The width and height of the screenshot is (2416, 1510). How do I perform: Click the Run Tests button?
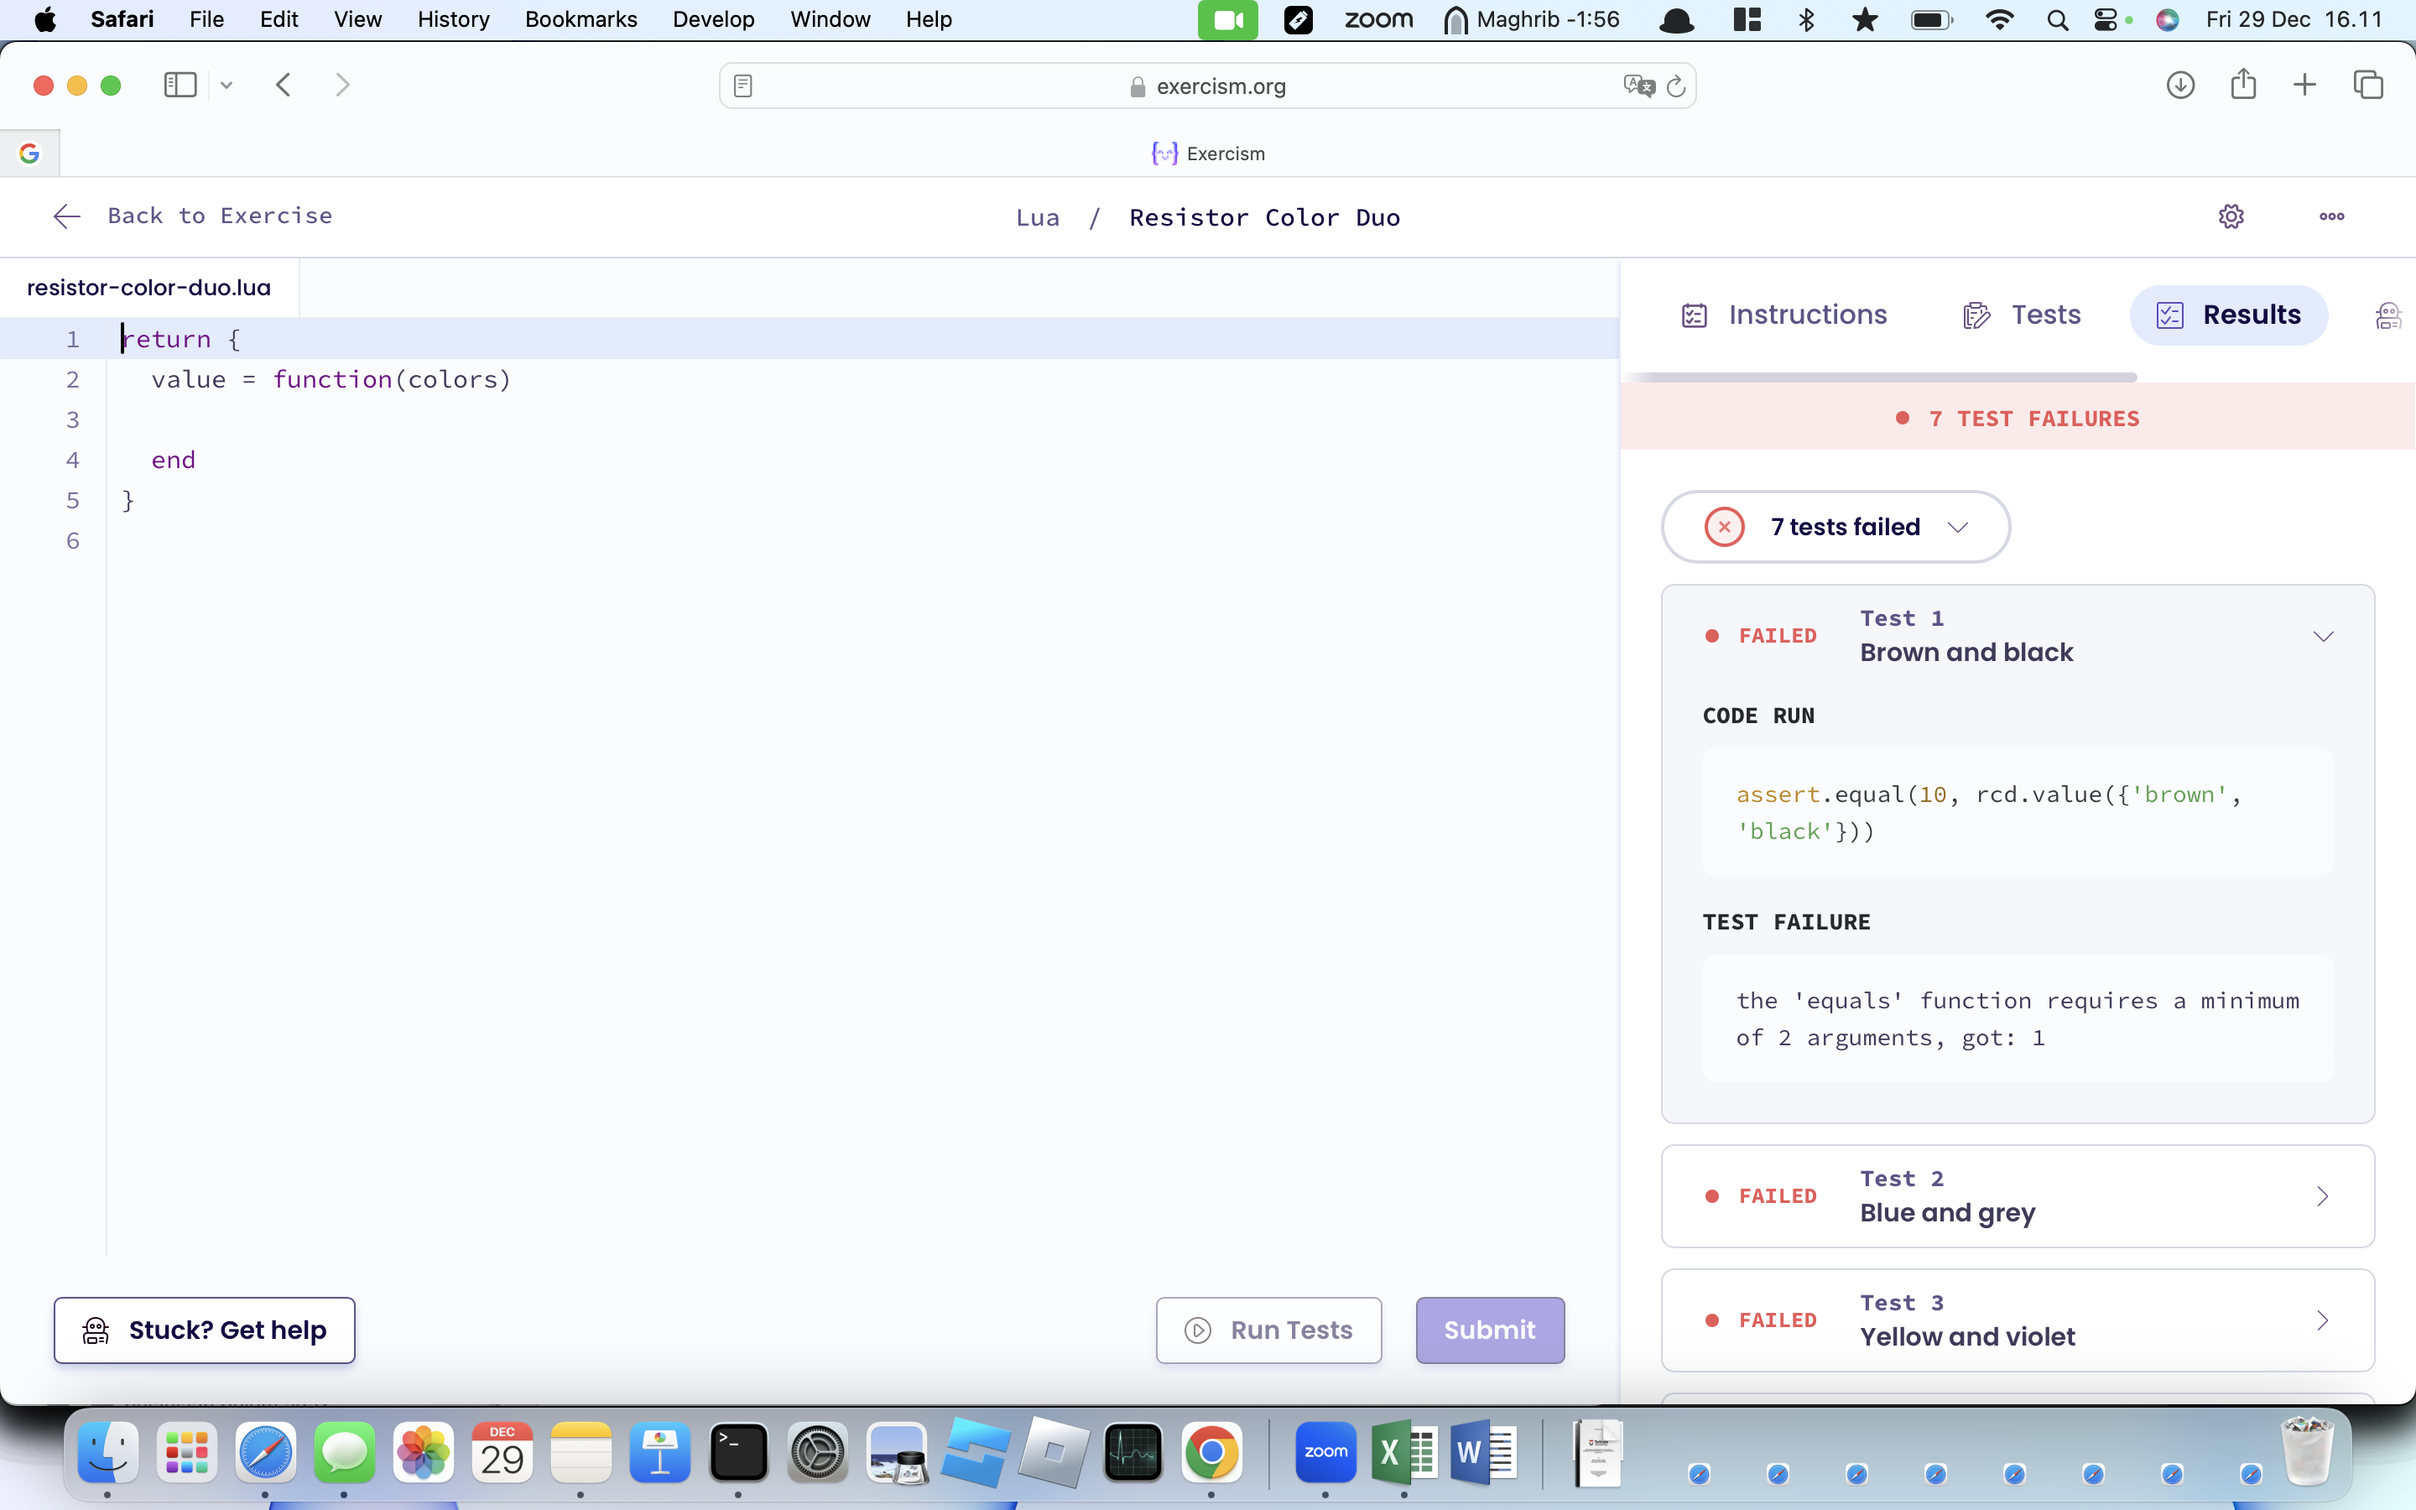pos(1269,1330)
